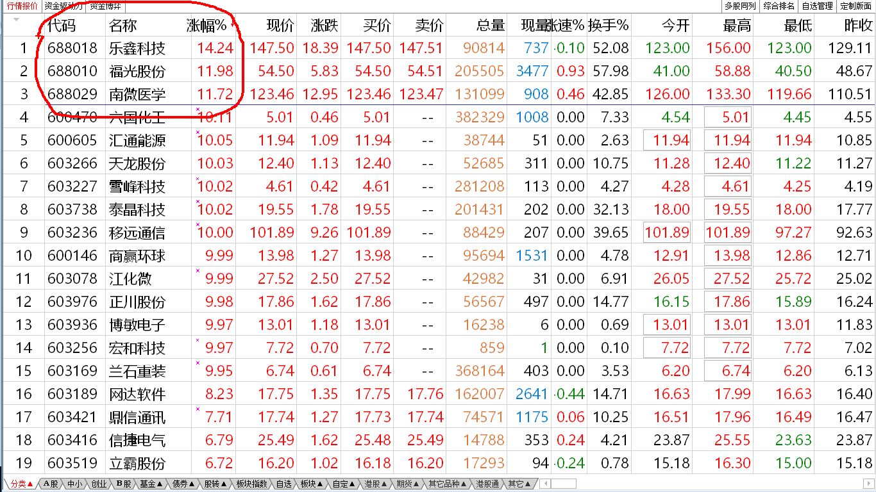Expand the 期货 tab menu
Image resolution: width=876 pixels, height=492 pixels.
(x=408, y=484)
